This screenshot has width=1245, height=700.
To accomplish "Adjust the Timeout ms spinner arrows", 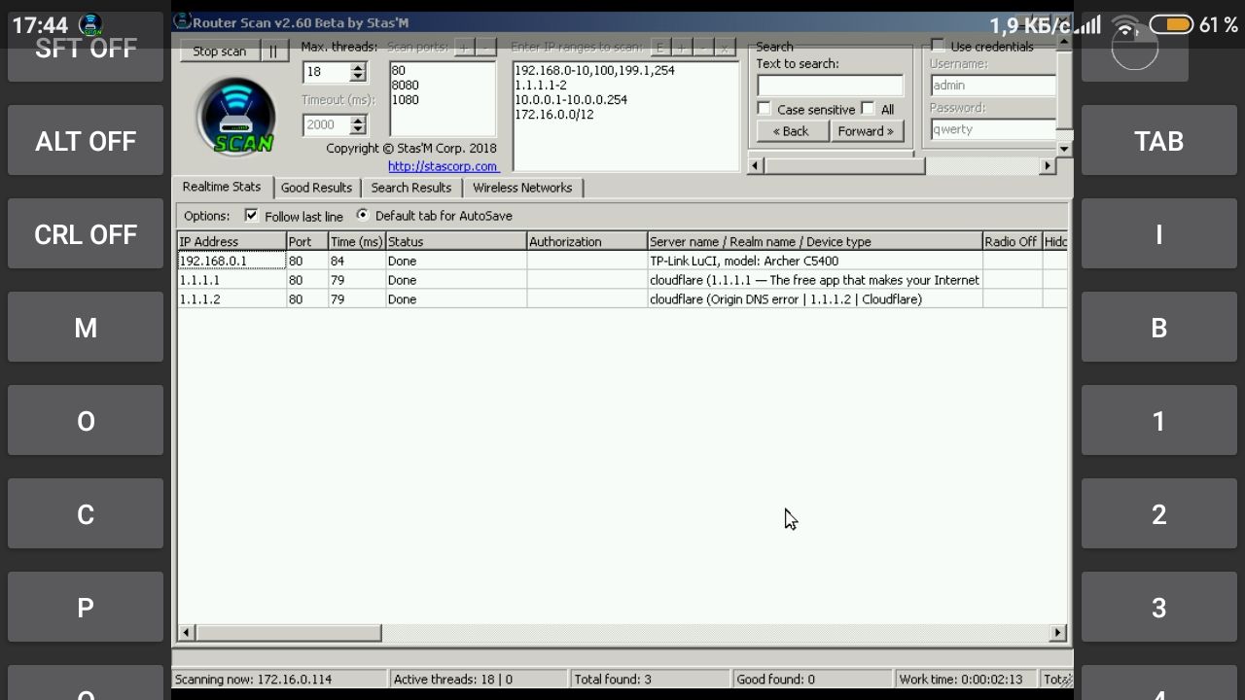I will [358, 124].
